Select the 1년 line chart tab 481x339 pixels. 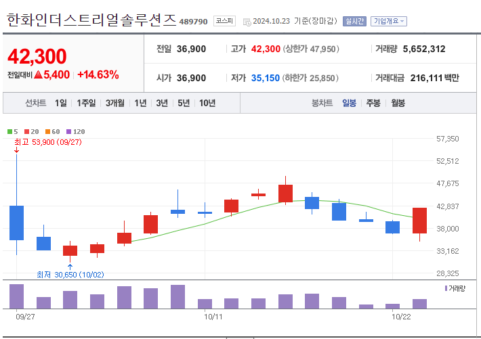coord(140,103)
